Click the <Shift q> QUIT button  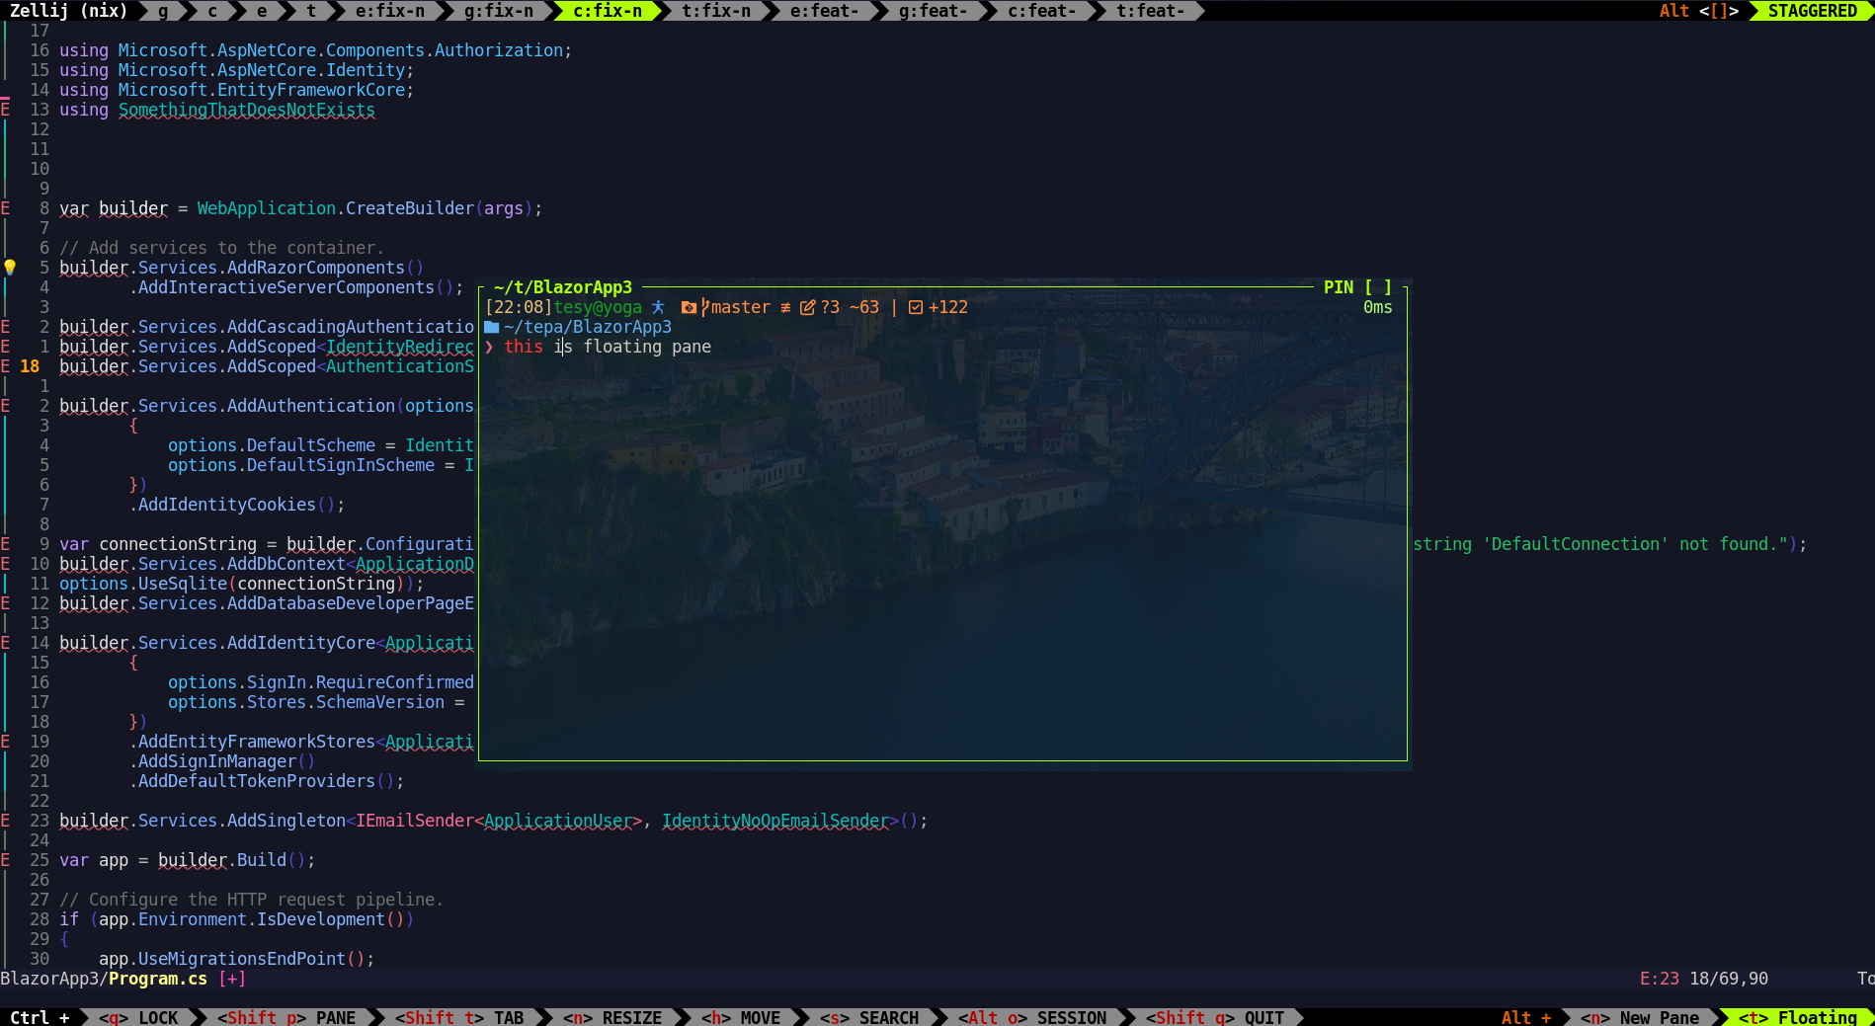pos(1215,1017)
